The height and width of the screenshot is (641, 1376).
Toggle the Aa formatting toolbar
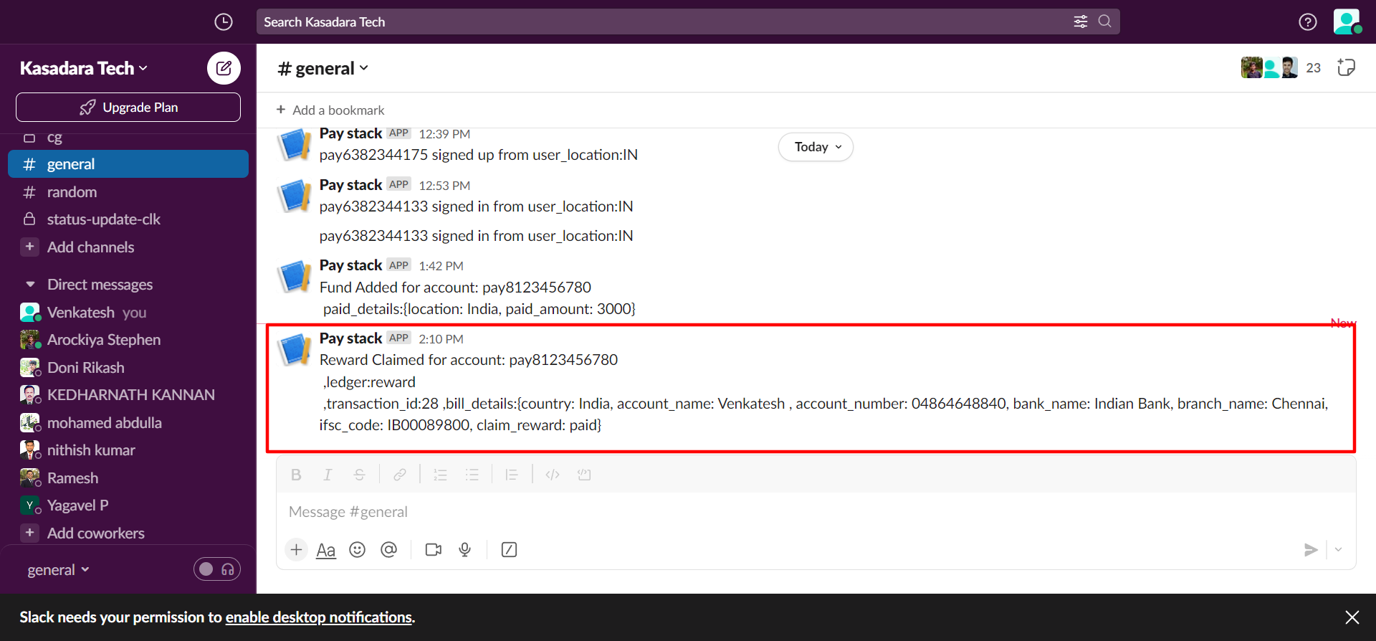(x=326, y=550)
